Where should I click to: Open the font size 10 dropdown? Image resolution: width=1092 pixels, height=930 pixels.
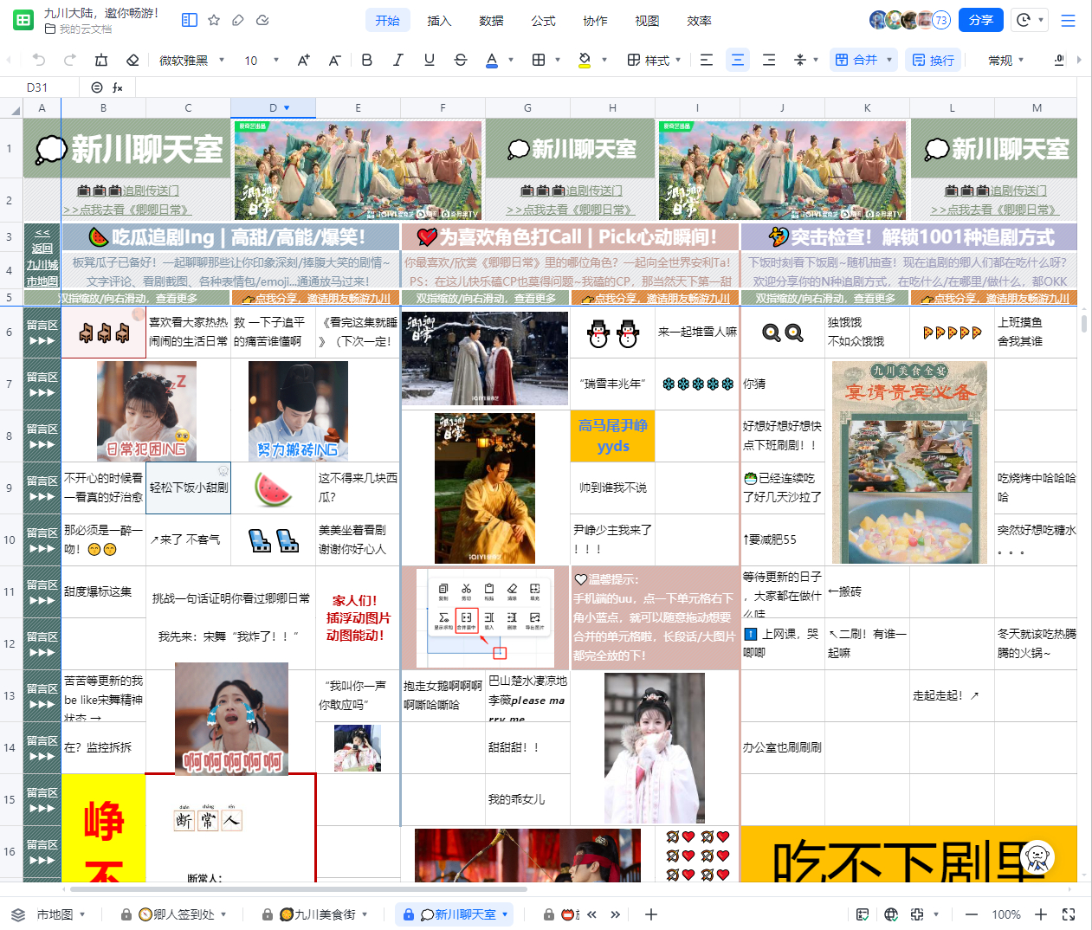(x=262, y=60)
